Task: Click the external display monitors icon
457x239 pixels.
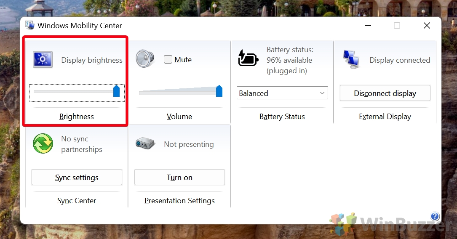Action: (x=351, y=59)
